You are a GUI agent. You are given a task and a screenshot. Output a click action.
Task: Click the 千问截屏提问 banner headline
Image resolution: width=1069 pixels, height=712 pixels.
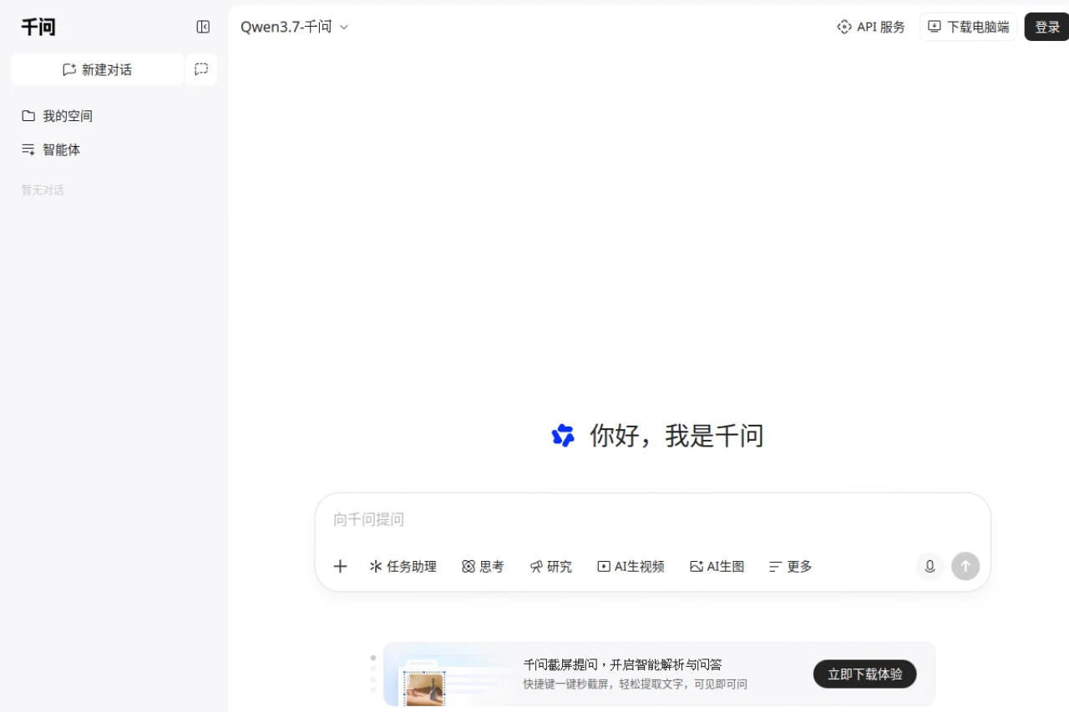click(x=622, y=665)
